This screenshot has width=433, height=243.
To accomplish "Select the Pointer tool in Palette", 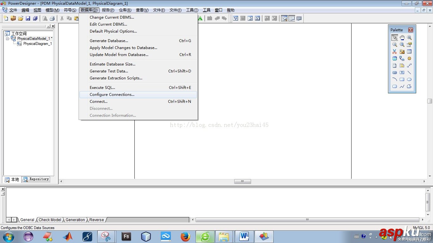I will [395, 37].
